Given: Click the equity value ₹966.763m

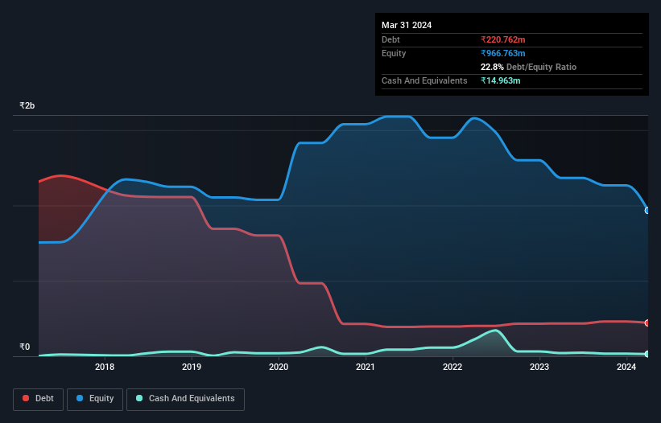Looking at the screenshot, I should tap(503, 53).
